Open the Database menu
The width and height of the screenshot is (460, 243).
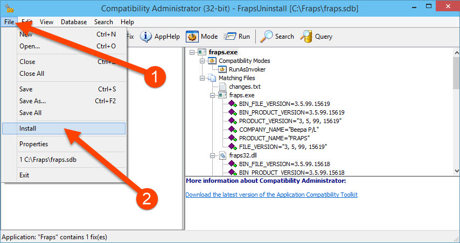(73, 22)
